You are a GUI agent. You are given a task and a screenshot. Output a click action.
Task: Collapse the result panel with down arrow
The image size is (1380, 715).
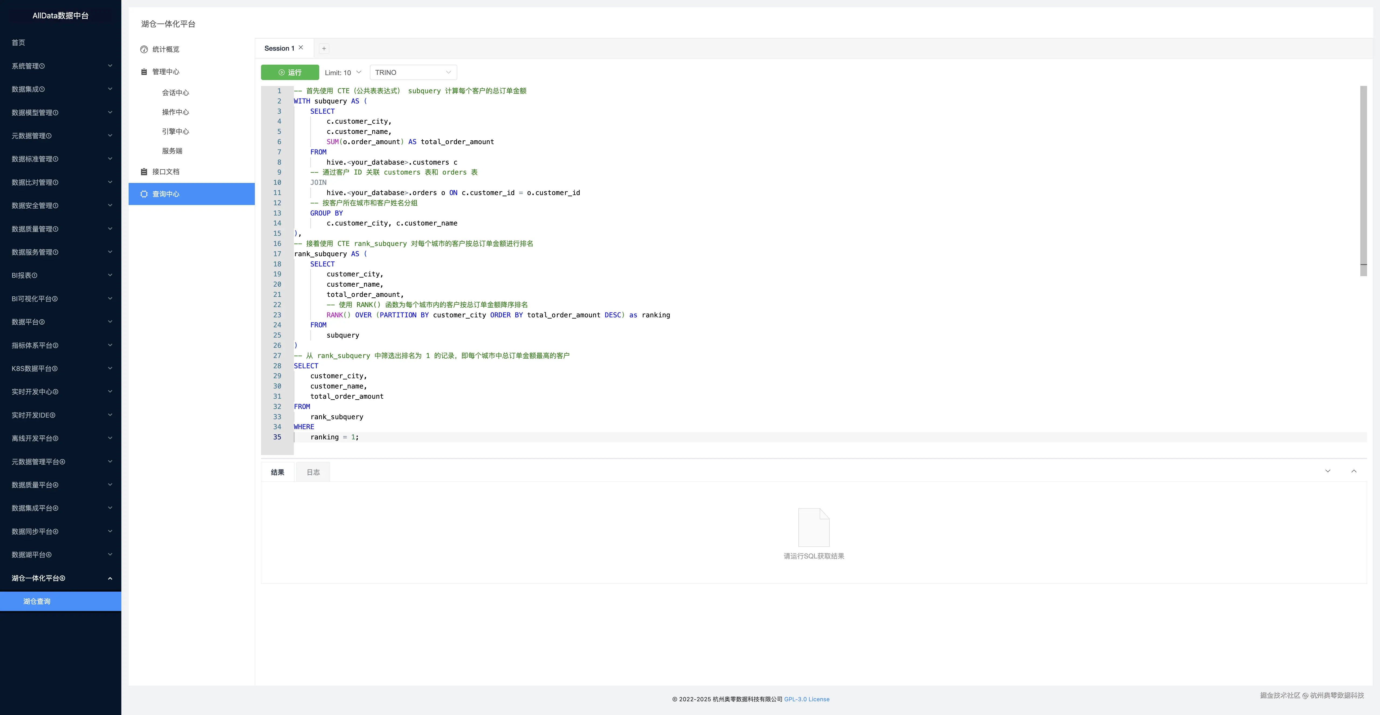pos(1327,471)
